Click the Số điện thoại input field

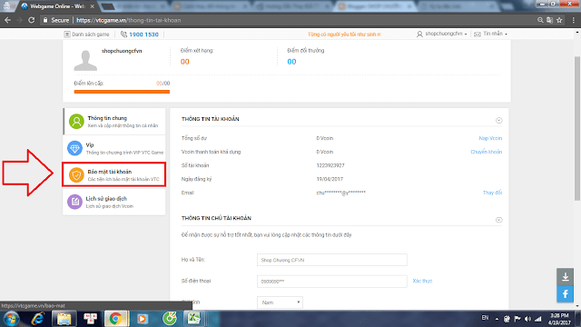(332, 282)
